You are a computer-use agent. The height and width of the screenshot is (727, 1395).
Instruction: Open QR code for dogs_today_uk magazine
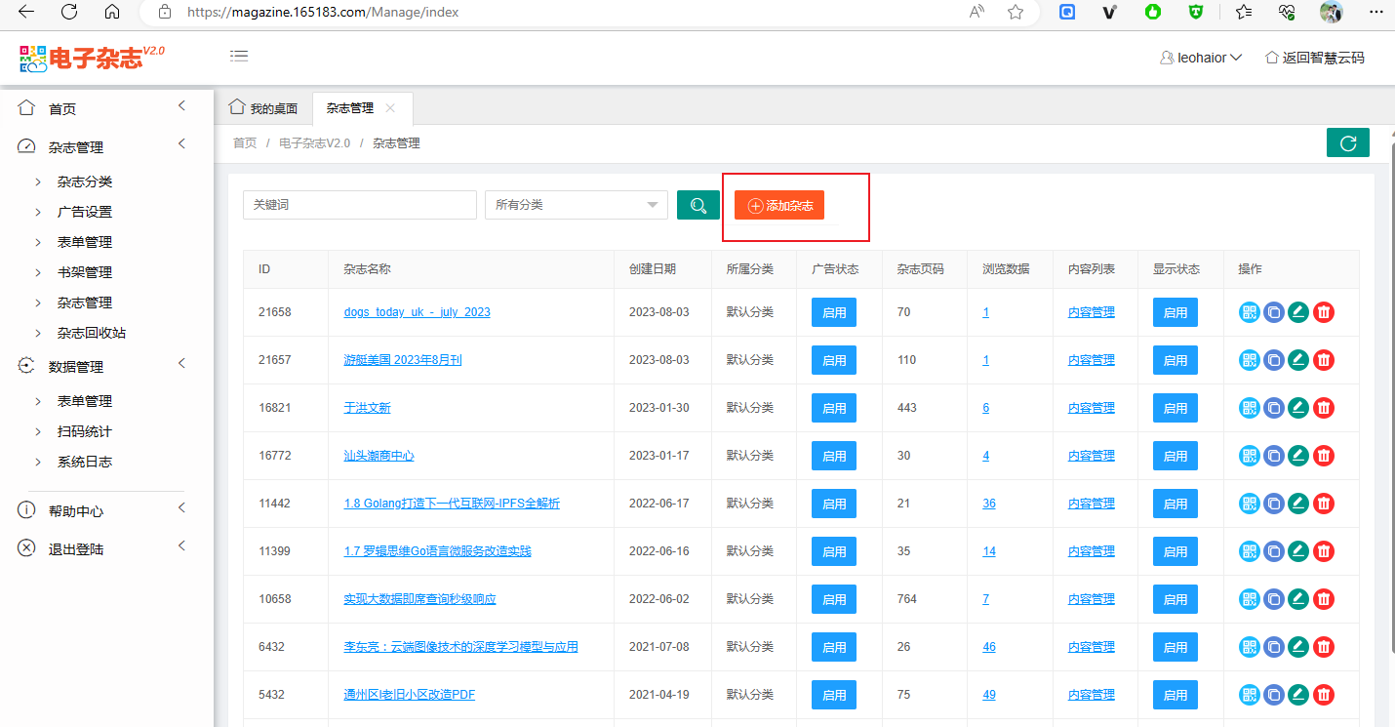coord(1250,312)
